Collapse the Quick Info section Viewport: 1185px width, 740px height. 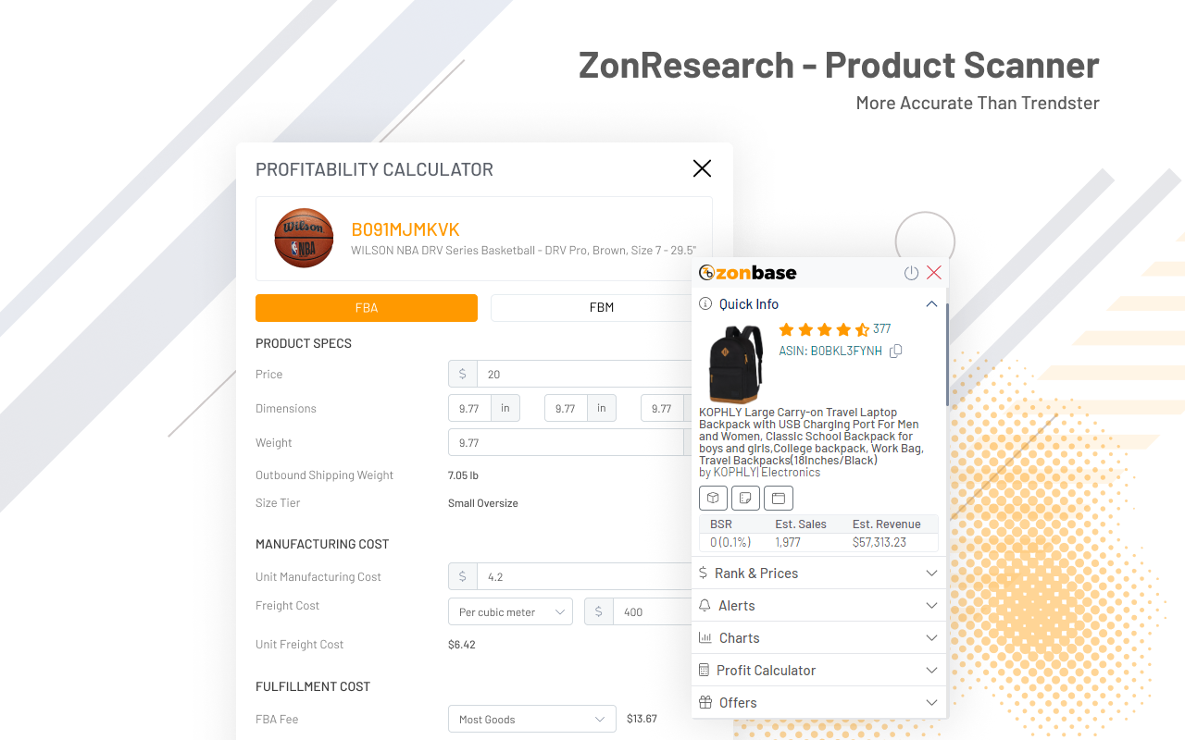tap(932, 303)
